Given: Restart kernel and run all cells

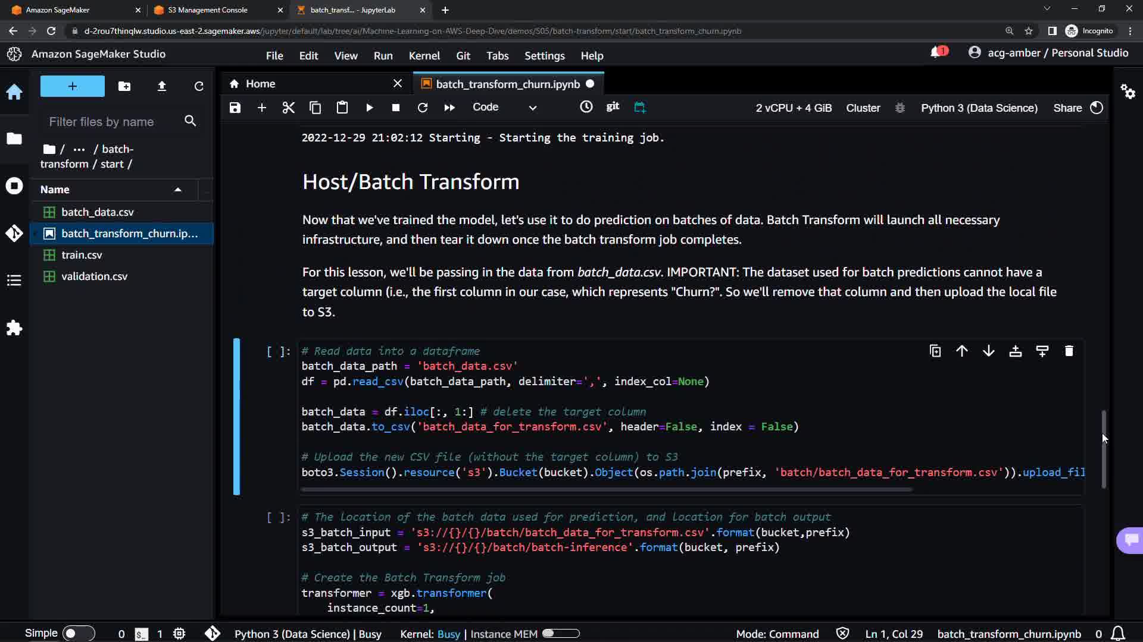Looking at the screenshot, I should click(x=449, y=108).
